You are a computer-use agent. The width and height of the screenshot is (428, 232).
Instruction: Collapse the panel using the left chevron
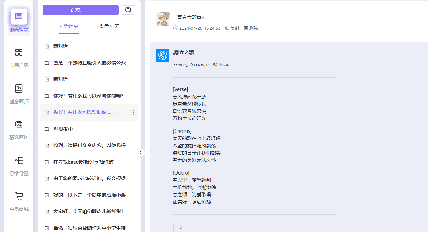(x=140, y=152)
